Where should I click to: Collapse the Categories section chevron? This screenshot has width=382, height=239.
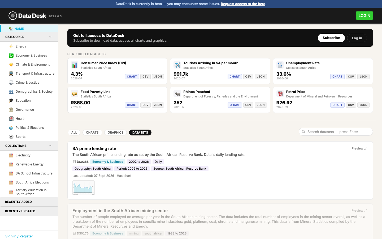50,37
